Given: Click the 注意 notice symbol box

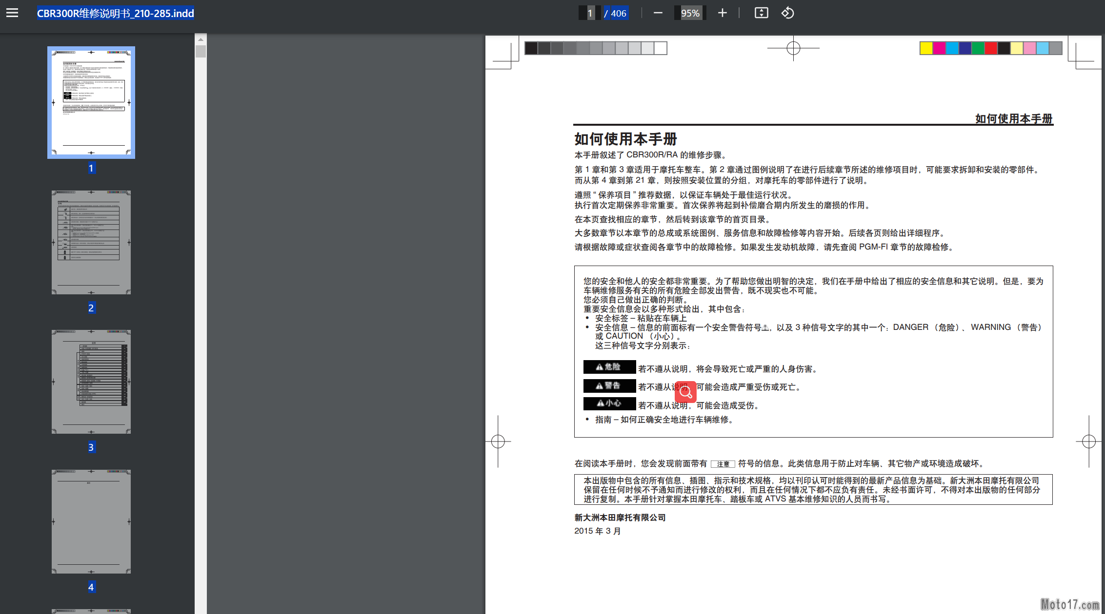Looking at the screenshot, I should pos(723,464).
